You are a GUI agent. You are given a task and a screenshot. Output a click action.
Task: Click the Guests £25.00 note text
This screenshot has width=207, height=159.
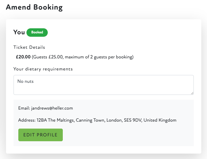point(48,57)
